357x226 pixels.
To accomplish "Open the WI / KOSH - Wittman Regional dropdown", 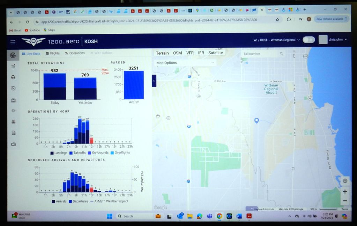I will (x=276, y=40).
